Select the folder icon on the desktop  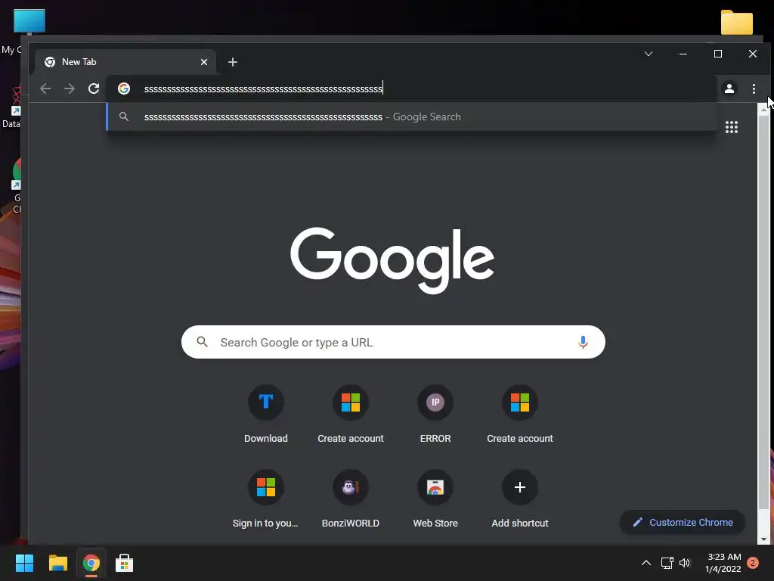point(736,22)
